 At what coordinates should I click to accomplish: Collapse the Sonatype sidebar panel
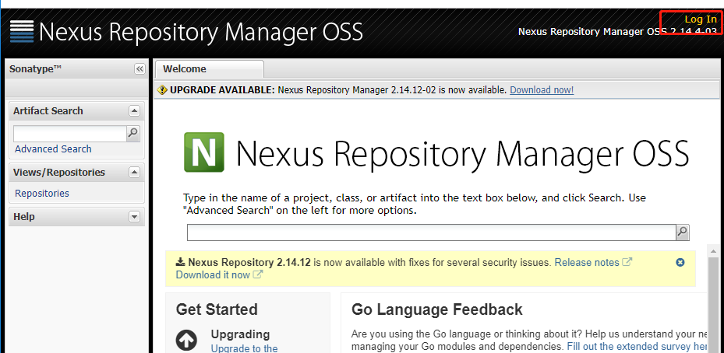[x=140, y=69]
